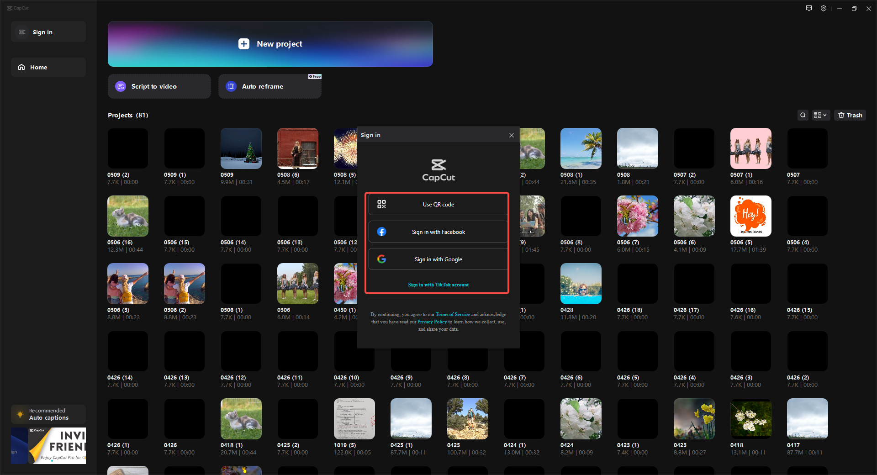Open project 0418 (1) cat thumbnail
This screenshot has width=877, height=475.
241,419
